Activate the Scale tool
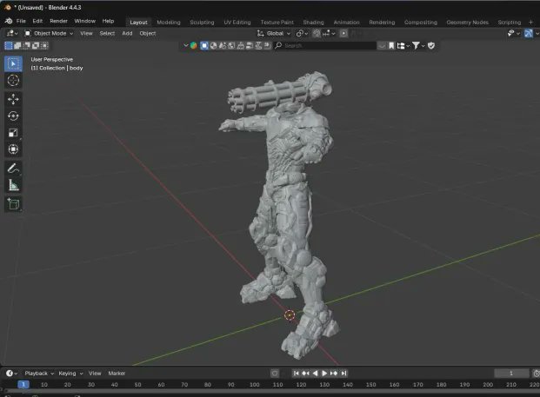 pos(13,133)
